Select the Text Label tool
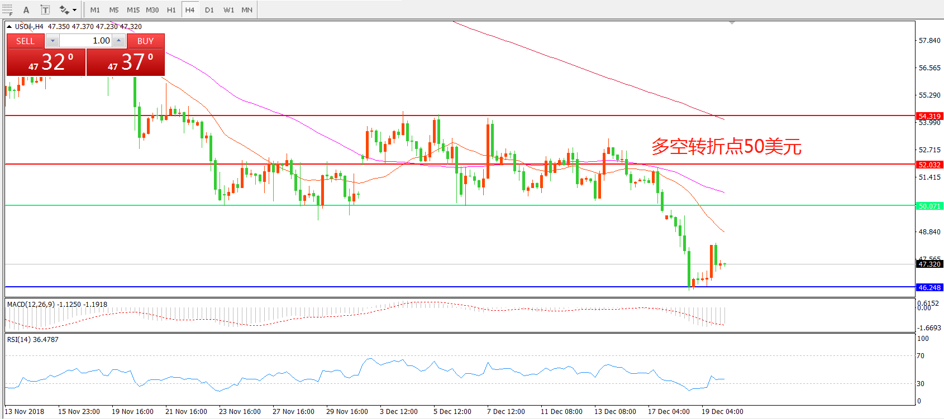Screen dimensions: 944x419 (x=45, y=10)
